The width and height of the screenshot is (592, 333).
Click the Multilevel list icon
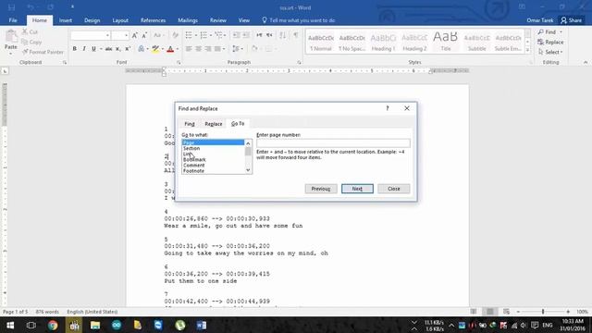tap(218, 35)
